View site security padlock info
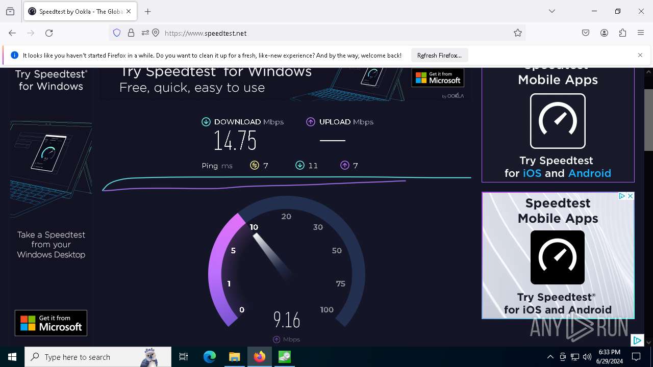Viewport: 653px width, 367px height. pyautogui.click(x=131, y=33)
